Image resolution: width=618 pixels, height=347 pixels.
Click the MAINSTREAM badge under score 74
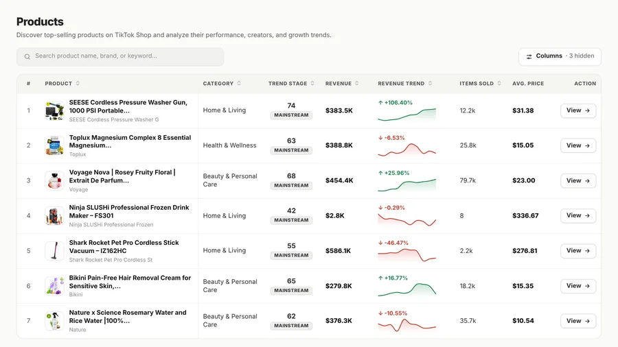click(x=291, y=115)
